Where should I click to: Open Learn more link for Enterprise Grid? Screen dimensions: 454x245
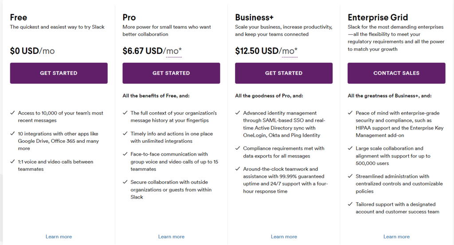[x=396, y=237]
